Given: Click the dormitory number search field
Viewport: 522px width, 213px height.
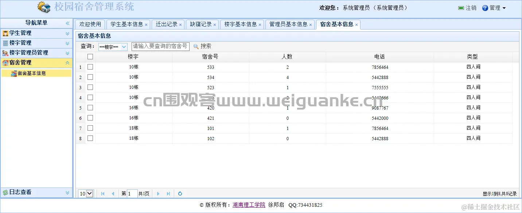Looking at the screenshot, I should (160, 46).
